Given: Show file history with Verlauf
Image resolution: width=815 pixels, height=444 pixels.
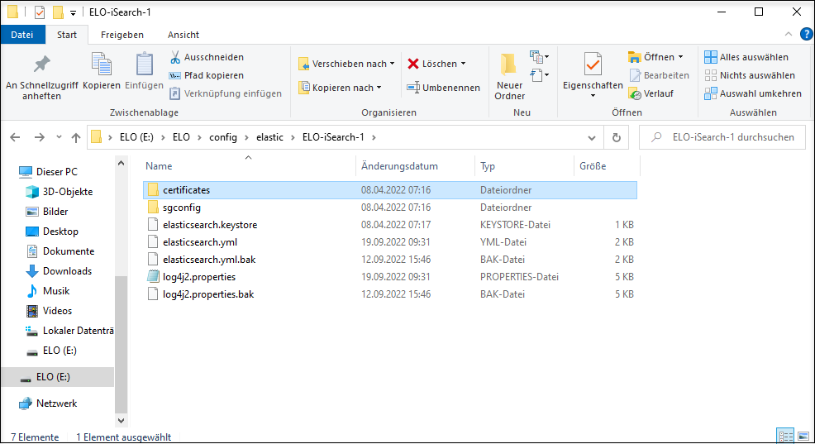Looking at the screenshot, I should (651, 93).
